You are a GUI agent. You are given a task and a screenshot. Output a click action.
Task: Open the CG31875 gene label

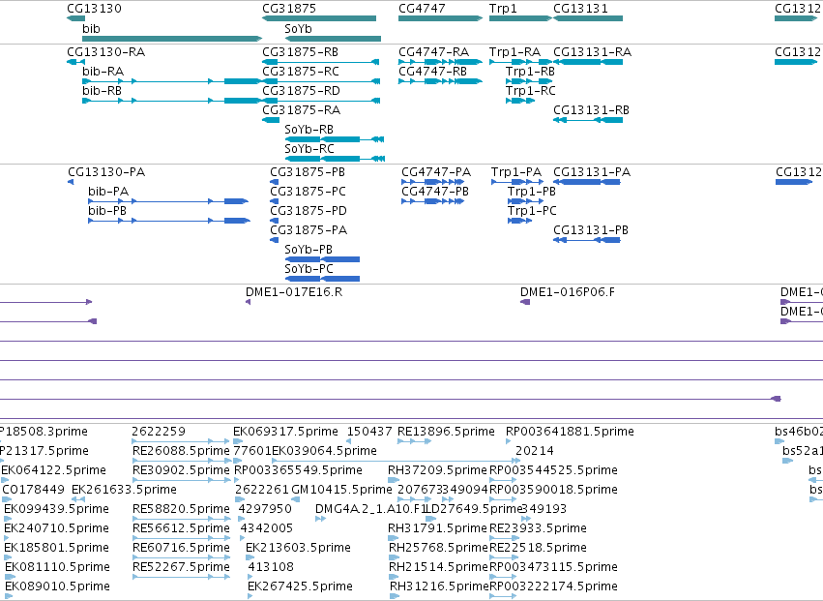[x=289, y=9]
